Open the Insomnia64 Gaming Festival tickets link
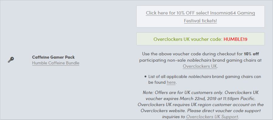 pos(200,17)
